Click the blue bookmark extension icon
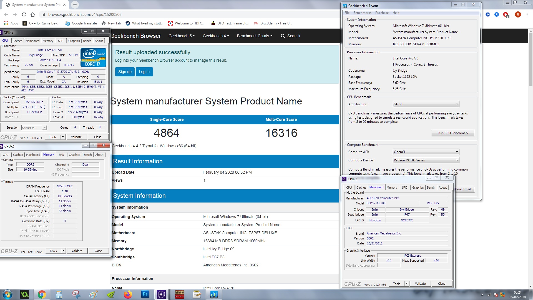Viewport: 533px width, 300px height. point(497,14)
